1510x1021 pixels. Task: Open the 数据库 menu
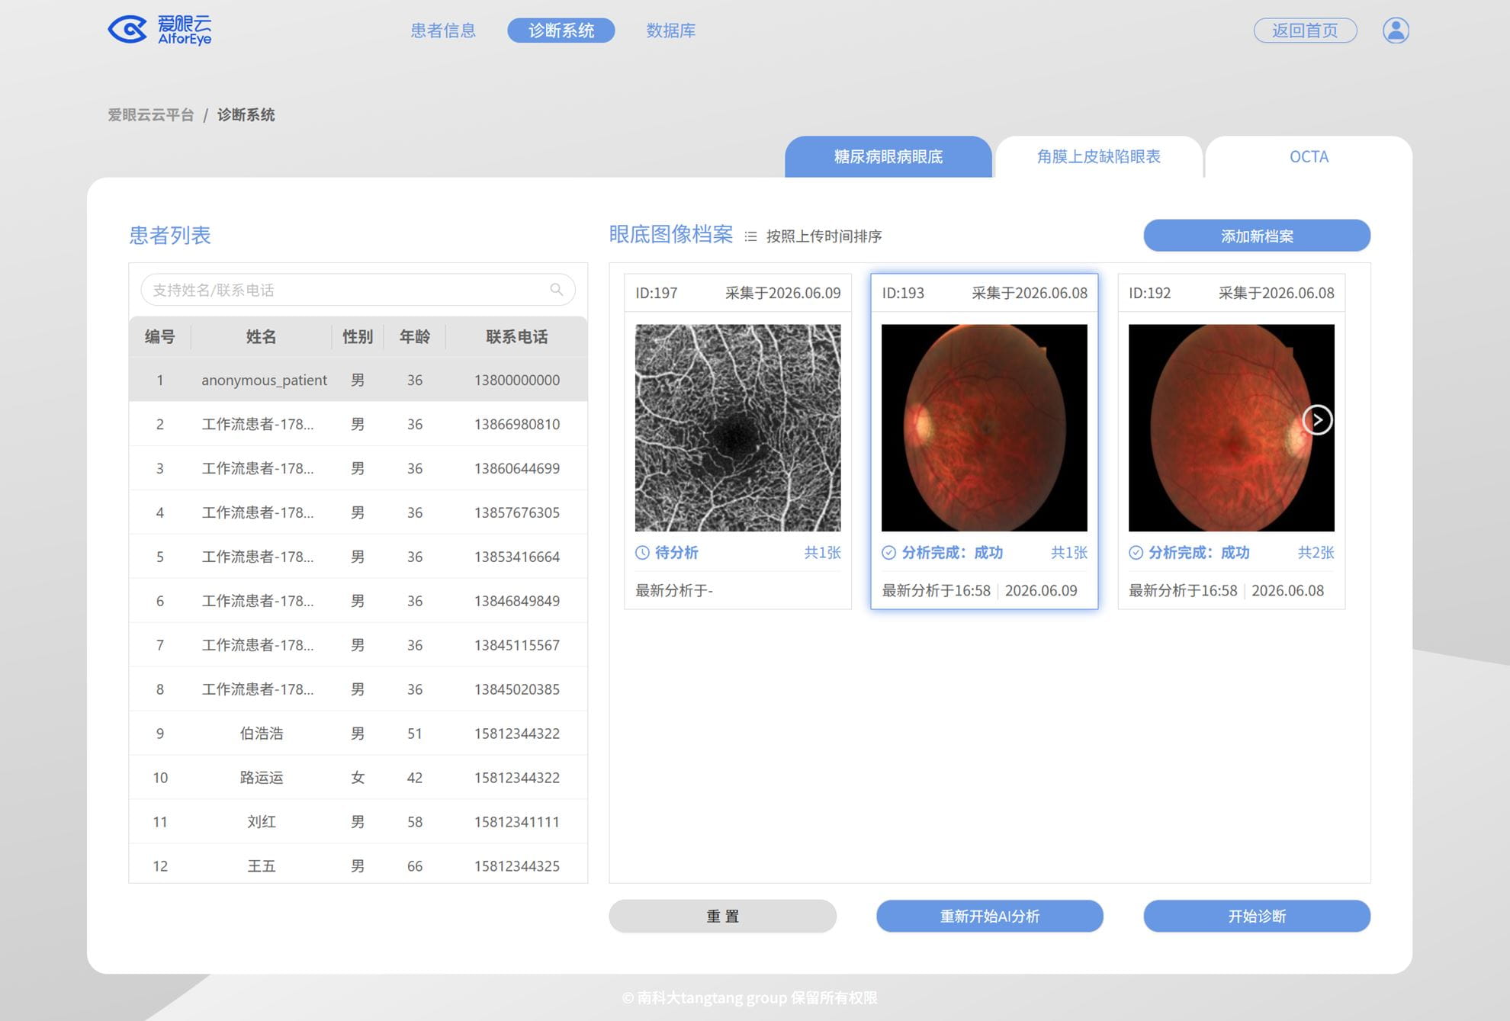[671, 31]
